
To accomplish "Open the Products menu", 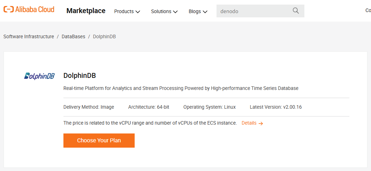I will pos(127,11).
